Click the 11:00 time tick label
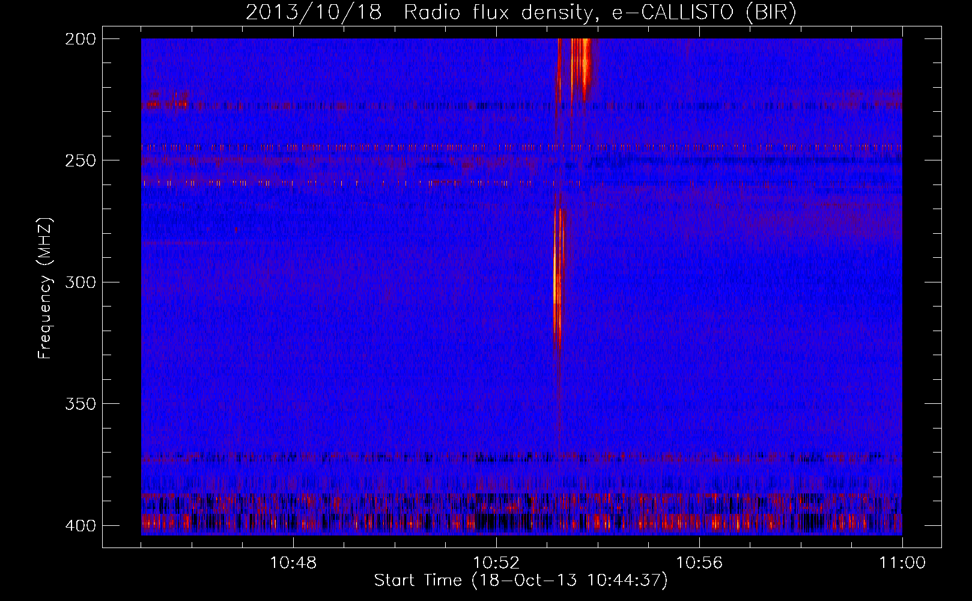 point(902,563)
